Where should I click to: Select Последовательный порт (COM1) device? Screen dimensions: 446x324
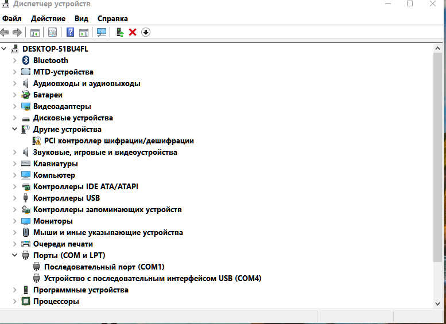[104, 267]
